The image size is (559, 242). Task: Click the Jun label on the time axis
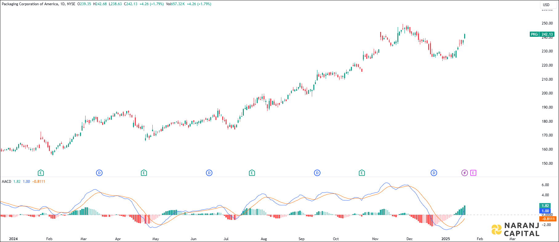193,239
